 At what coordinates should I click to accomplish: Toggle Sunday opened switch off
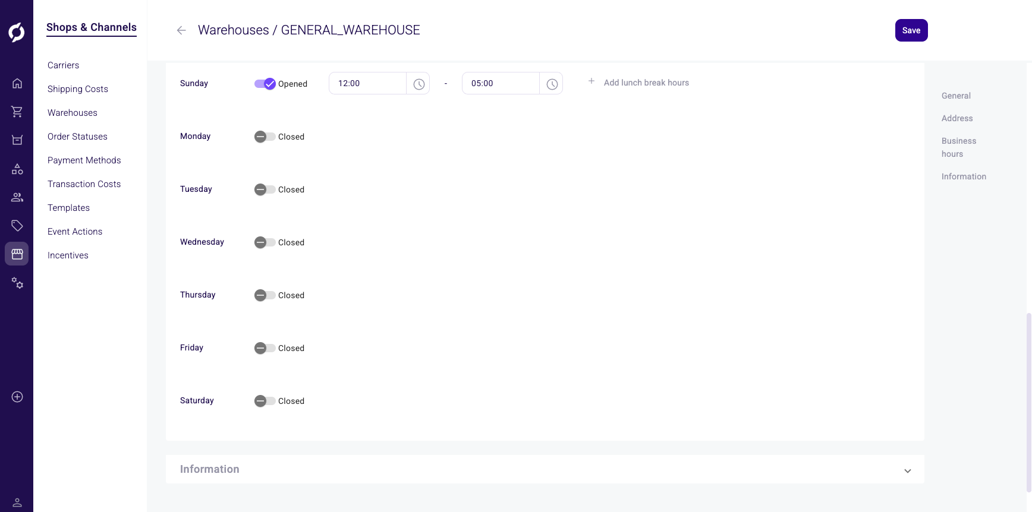click(265, 84)
